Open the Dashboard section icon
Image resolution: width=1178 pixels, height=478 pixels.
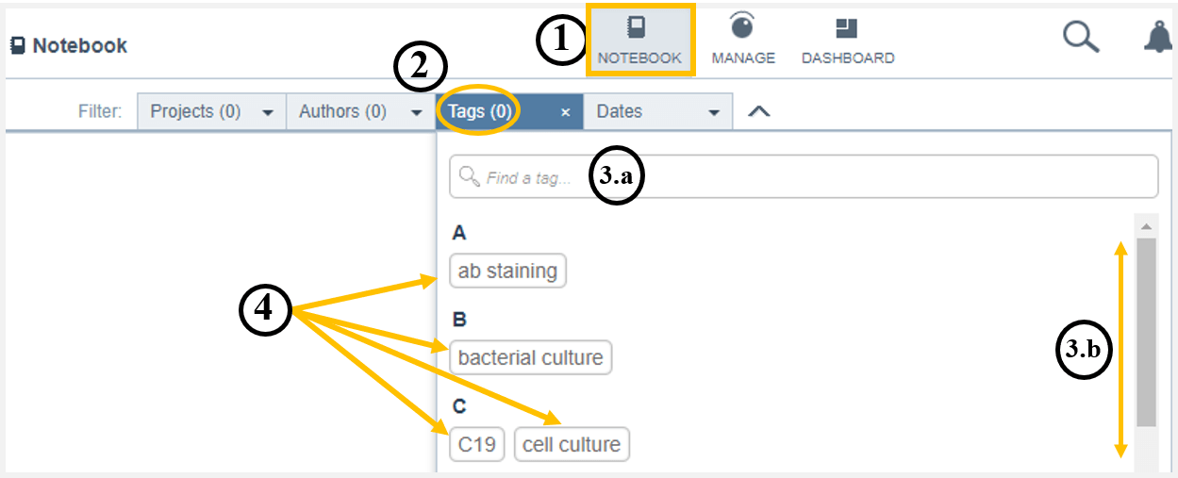click(x=847, y=28)
